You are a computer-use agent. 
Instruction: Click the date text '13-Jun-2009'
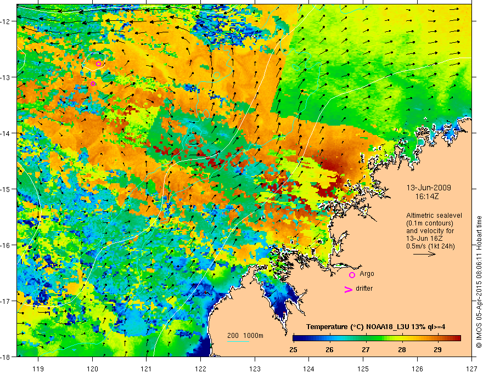[429, 188]
